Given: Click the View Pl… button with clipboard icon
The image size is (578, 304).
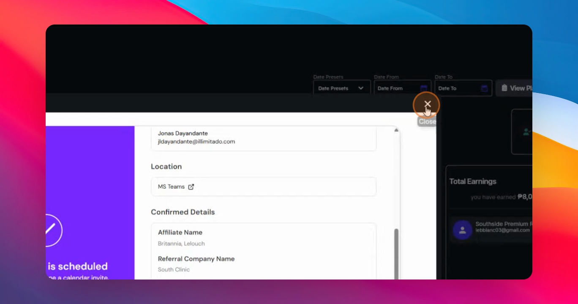Looking at the screenshot, I should [514, 88].
